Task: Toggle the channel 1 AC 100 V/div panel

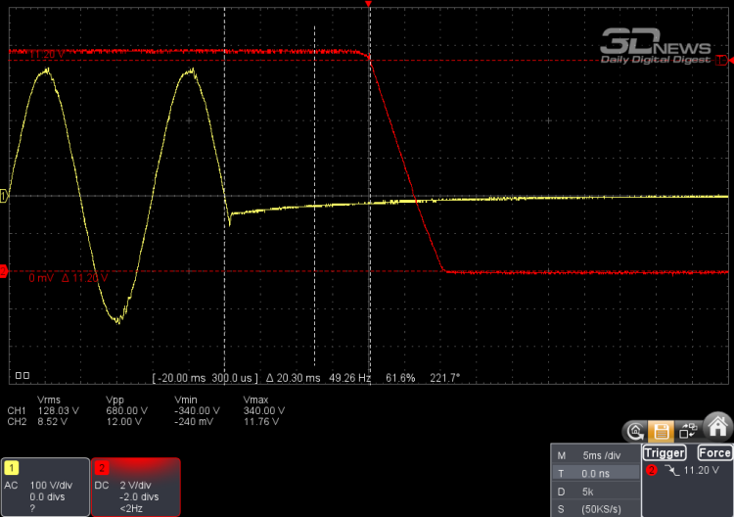Action: pos(45,487)
